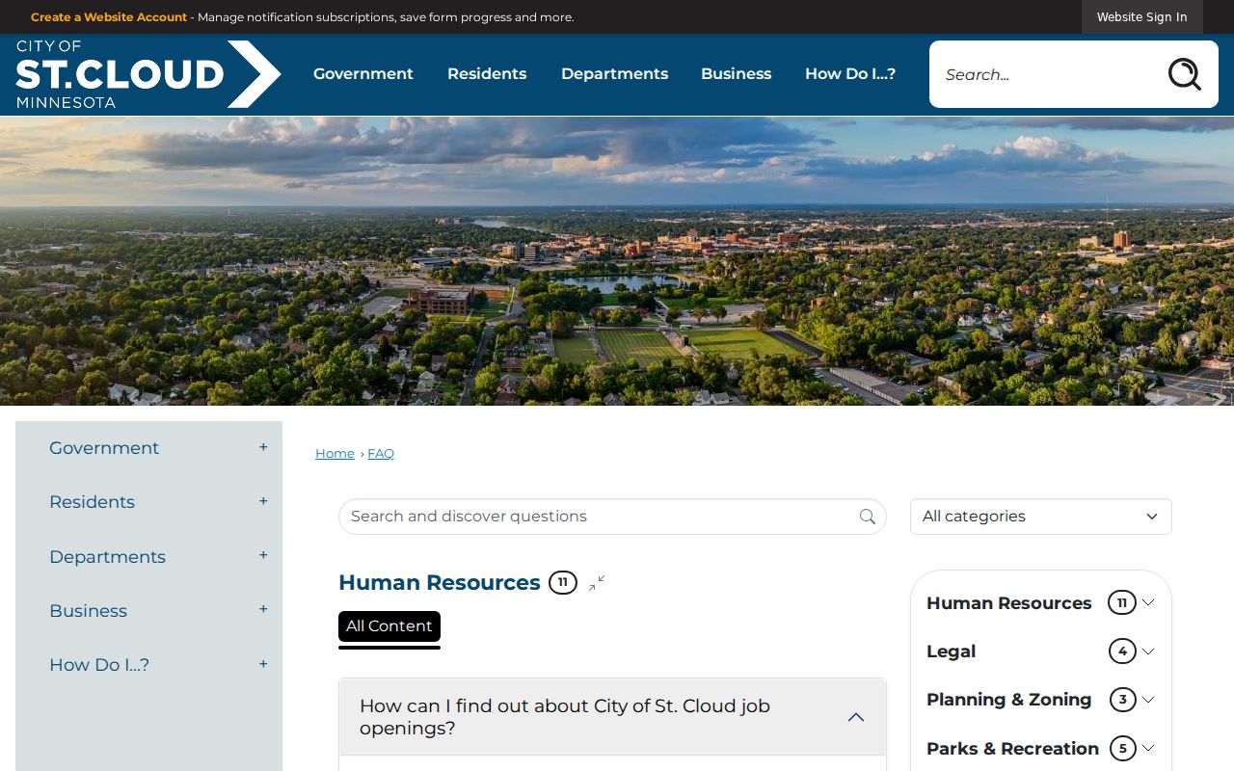Expand Business plus icon in sidebar
Viewport: 1234px width, 771px height.
tap(263, 609)
